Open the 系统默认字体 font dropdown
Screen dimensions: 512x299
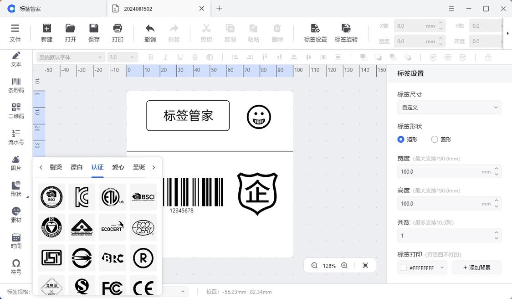click(71, 57)
